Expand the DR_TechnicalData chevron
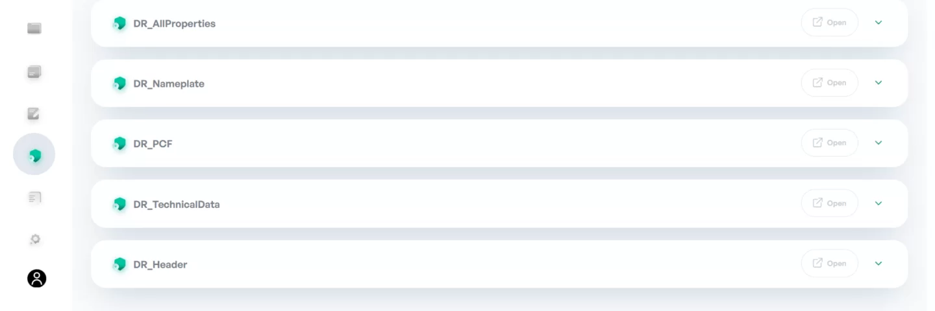Viewport: 935px width, 311px height. point(879,203)
